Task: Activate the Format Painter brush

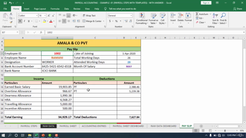Action: click(x=11, y=22)
